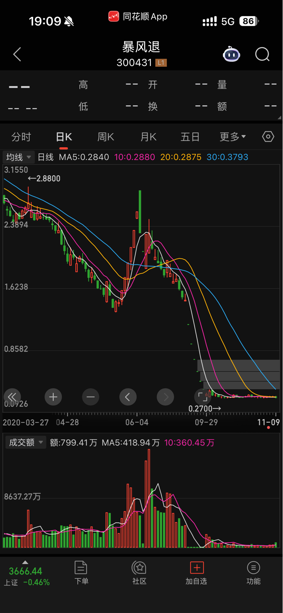Add stock with 加自选 icon
Viewport: 283px width, 613px height.
197,567
